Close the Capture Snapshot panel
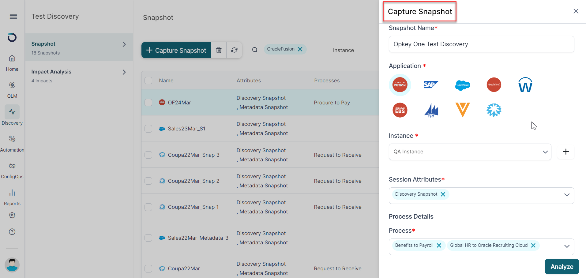 576,11
